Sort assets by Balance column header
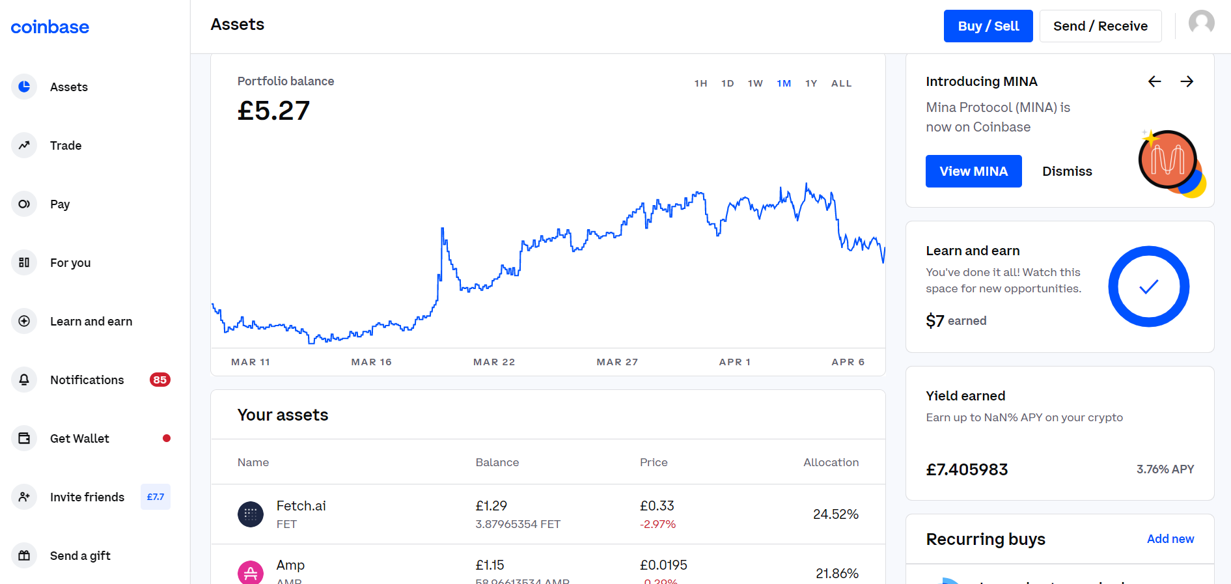The width and height of the screenshot is (1231, 584). pos(497,462)
